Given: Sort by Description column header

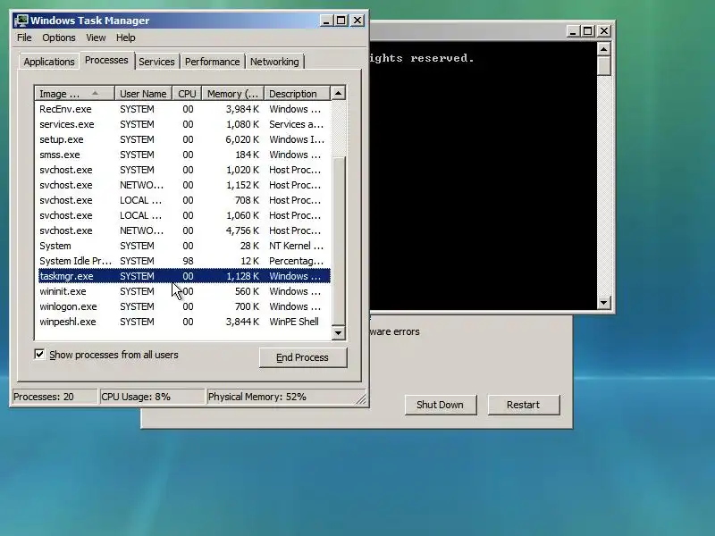Looking at the screenshot, I should click(297, 94).
